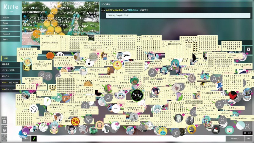254x143 pixels.
Task: Click the calico cat avatar
Action: click(x=58, y=116)
